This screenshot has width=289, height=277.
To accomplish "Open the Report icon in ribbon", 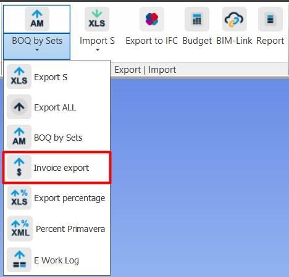I will pos(270,19).
